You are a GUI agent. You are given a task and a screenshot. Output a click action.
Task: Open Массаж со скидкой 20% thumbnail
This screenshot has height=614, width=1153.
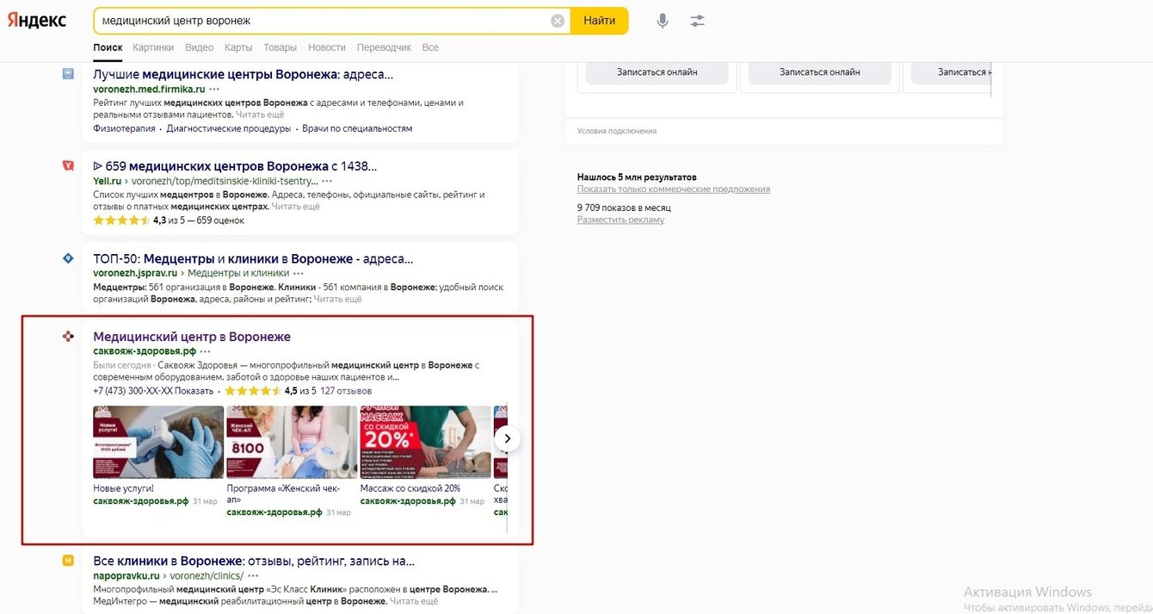point(426,442)
